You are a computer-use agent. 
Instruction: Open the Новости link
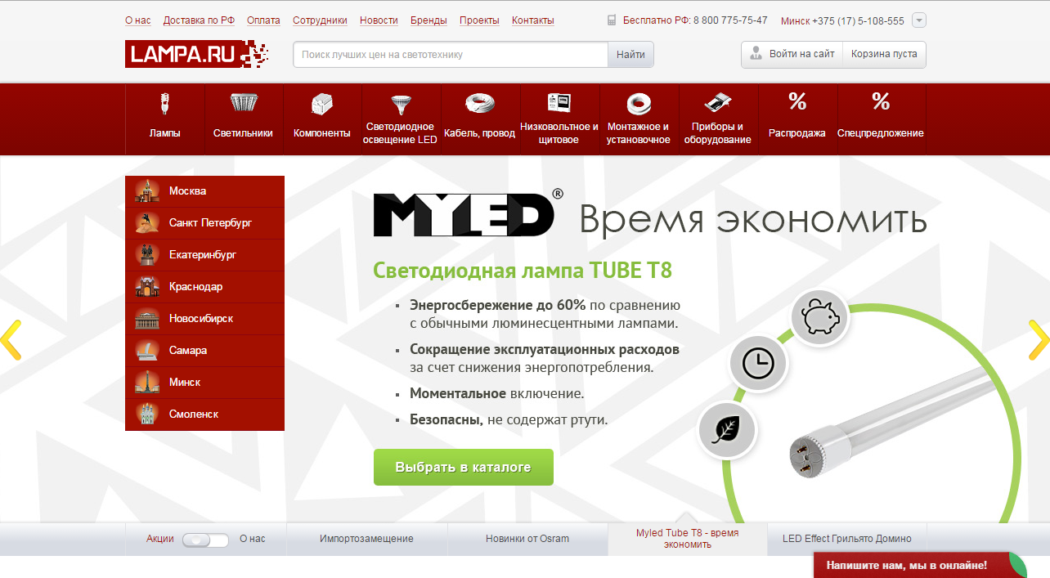point(379,20)
